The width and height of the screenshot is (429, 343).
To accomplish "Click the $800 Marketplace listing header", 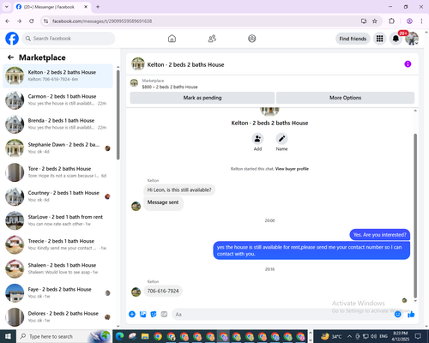I will [170, 87].
